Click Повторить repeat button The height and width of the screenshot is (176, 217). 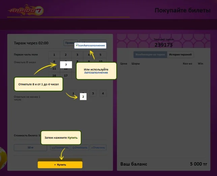[60, 147]
